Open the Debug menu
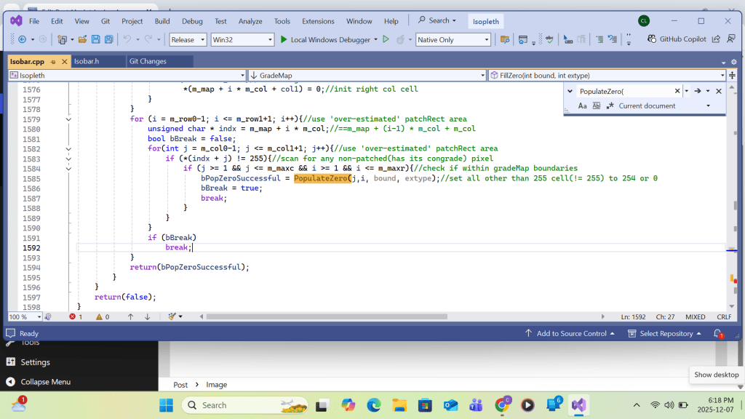 pyautogui.click(x=192, y=21)
